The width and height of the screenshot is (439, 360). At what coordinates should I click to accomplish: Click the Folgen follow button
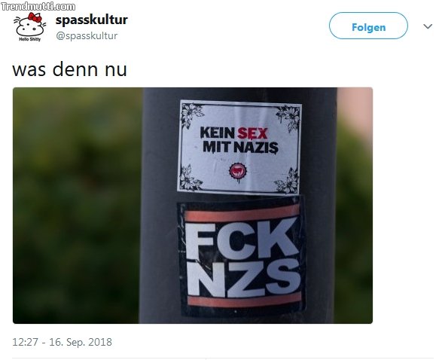pyautogui.click(x=368, y=26)
